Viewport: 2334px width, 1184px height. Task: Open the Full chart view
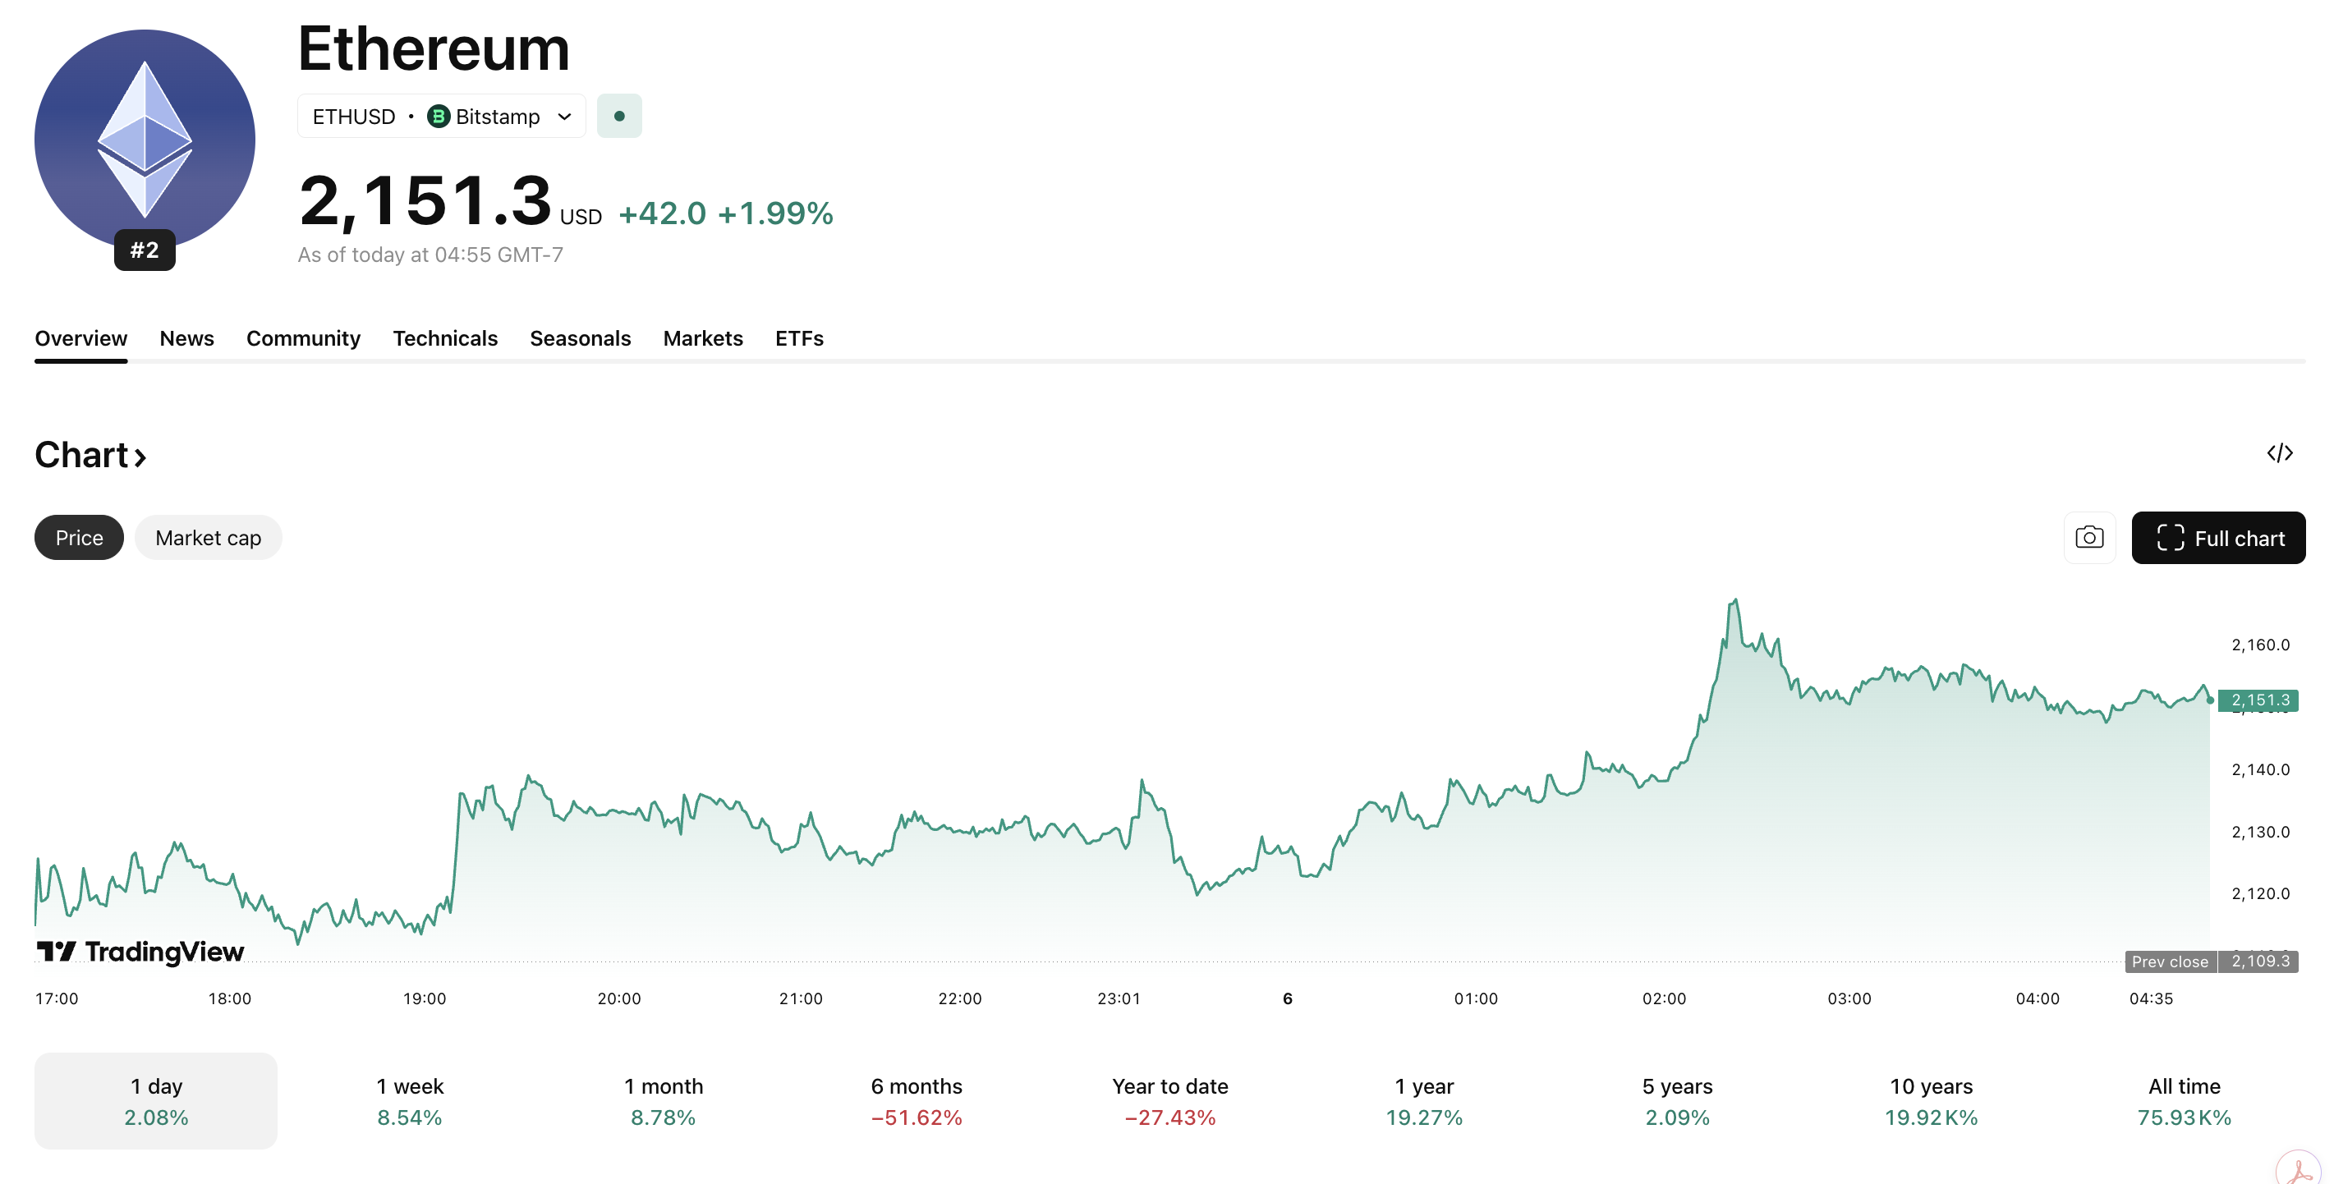click(2219, 537)
